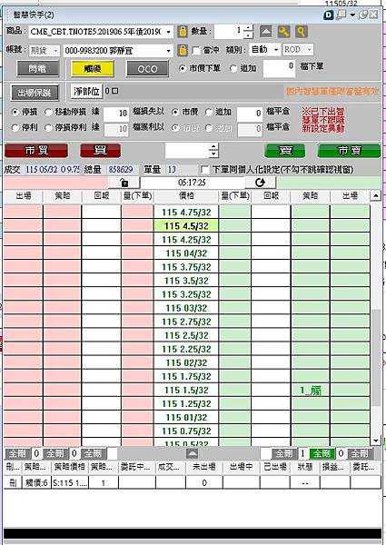Click the 檔下單 tick offset input field
This screenshot has height=545, width=386.
(x=280, y=68)
